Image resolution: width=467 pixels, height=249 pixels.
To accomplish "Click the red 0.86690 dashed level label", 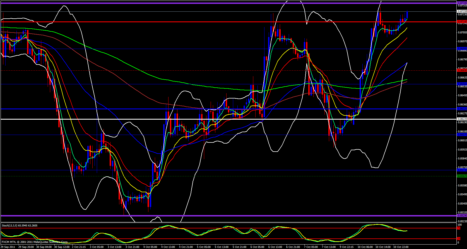I will tap(462, 70).
